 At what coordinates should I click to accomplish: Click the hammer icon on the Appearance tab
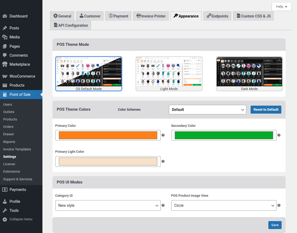(176, 16)
